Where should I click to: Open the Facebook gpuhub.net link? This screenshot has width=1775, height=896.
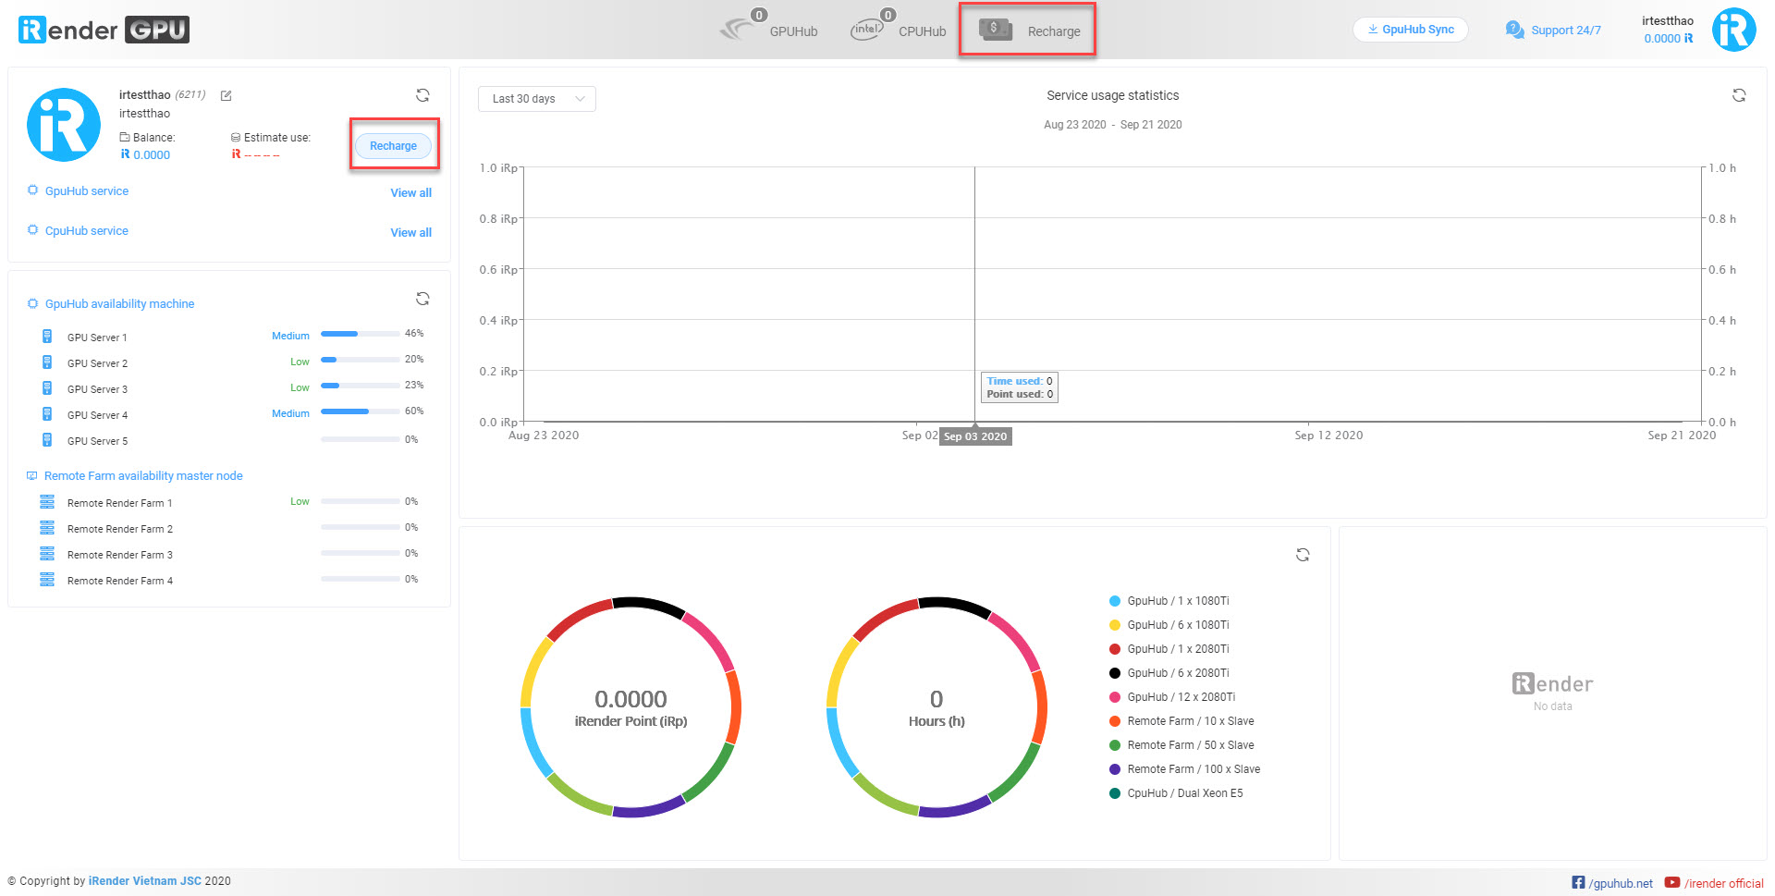pos(1612,883)
